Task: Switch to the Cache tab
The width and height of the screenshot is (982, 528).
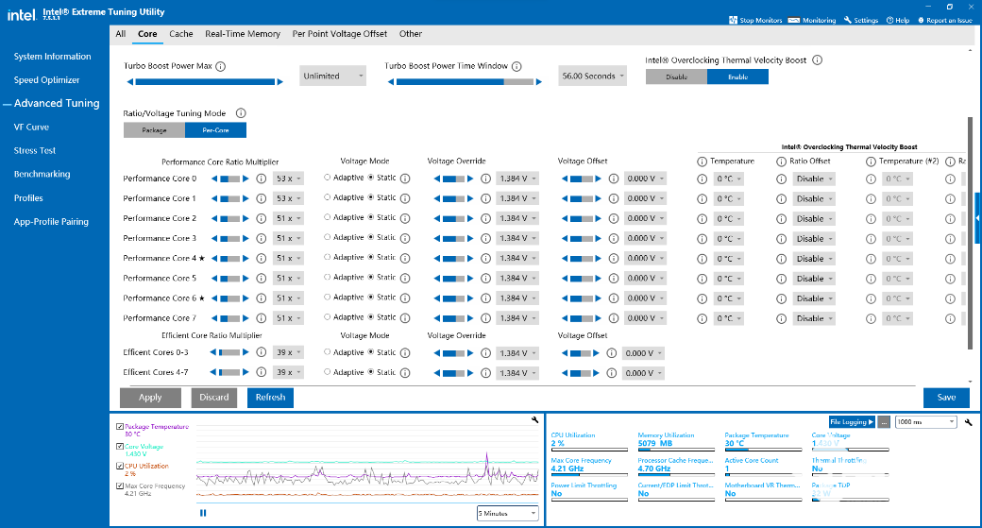Action: [x=181, y=34]
